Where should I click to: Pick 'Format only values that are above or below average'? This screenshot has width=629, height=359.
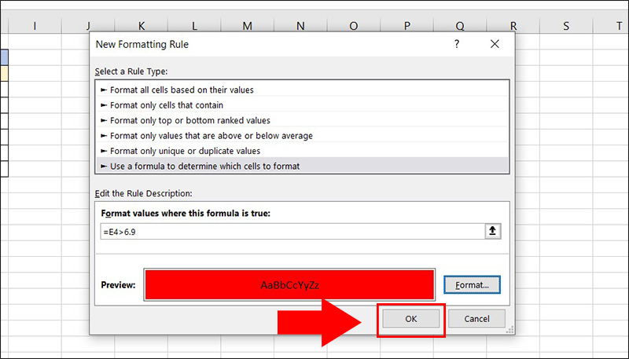pyautogui.click(x=302, y=135)
